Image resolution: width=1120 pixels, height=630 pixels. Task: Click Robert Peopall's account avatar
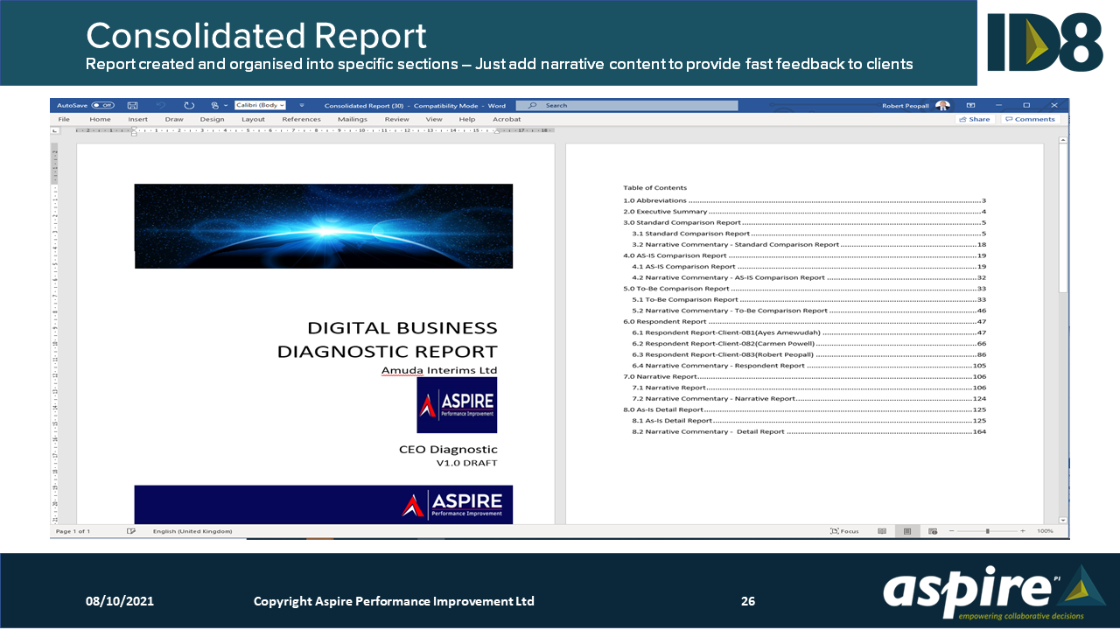tap(942, 105)
